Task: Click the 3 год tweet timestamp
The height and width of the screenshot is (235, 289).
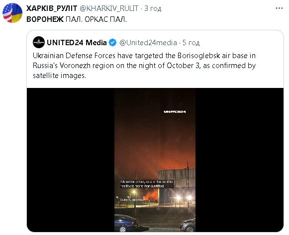Action: click(153, 8)
